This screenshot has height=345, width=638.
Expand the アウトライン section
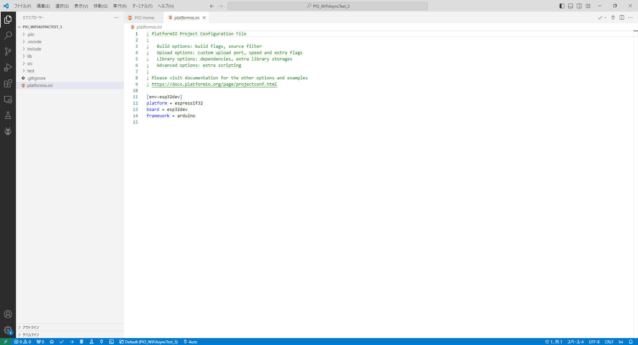click(31, 327)
